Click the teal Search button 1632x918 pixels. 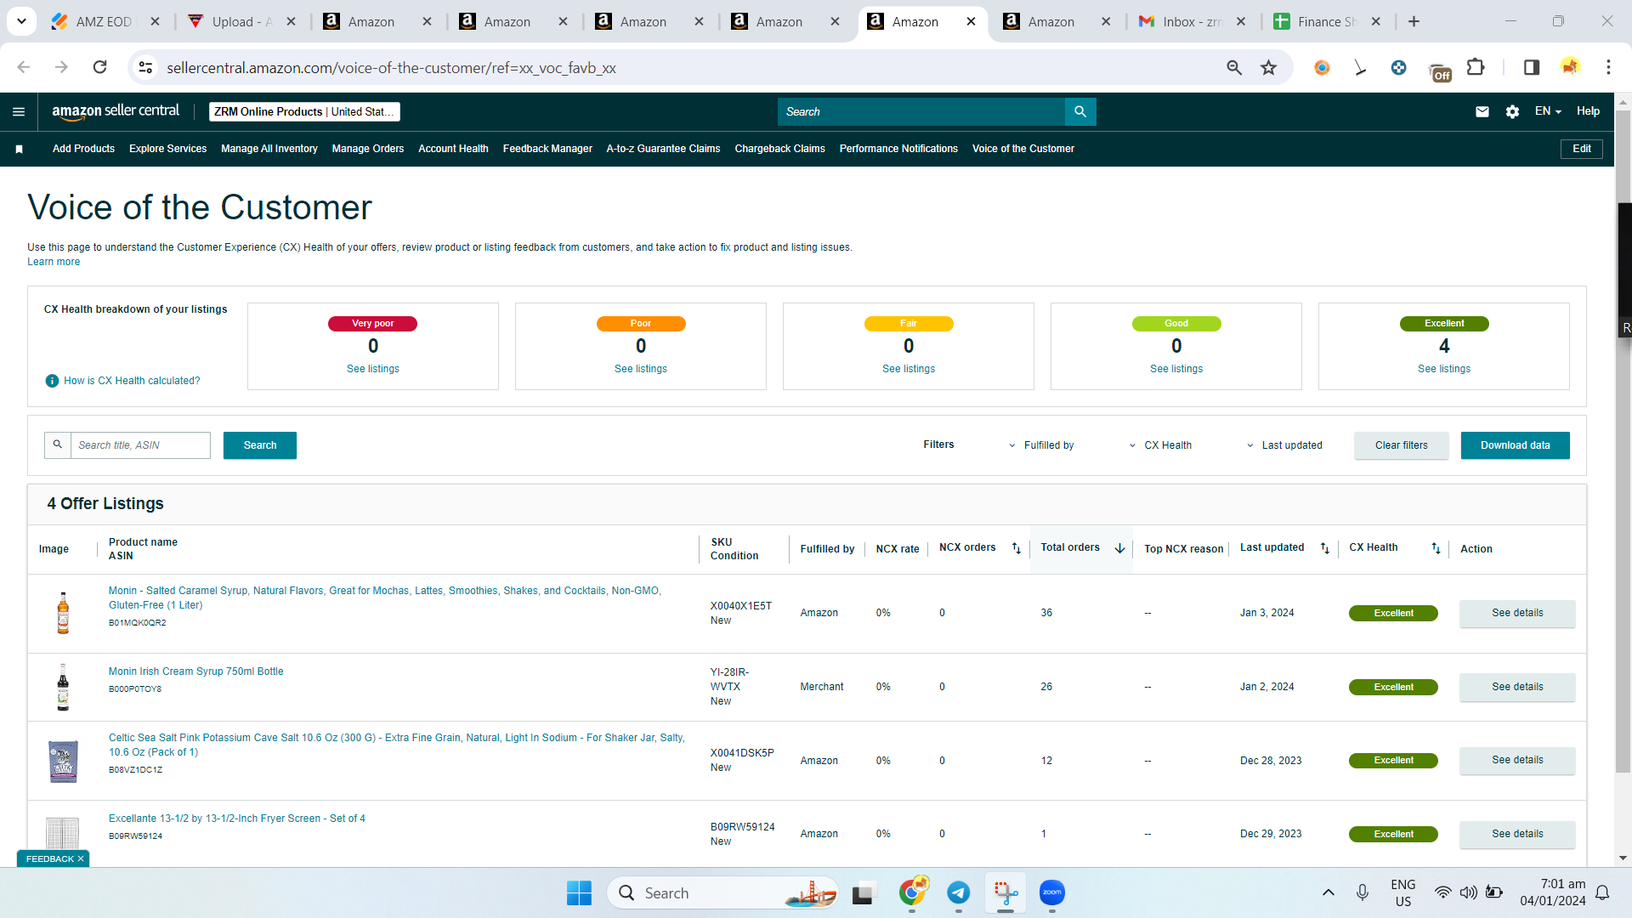coord(260,445)
